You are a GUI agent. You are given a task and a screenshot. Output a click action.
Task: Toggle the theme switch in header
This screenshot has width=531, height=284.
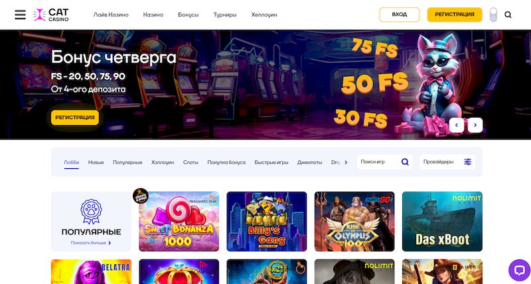(x=493, y=15)
